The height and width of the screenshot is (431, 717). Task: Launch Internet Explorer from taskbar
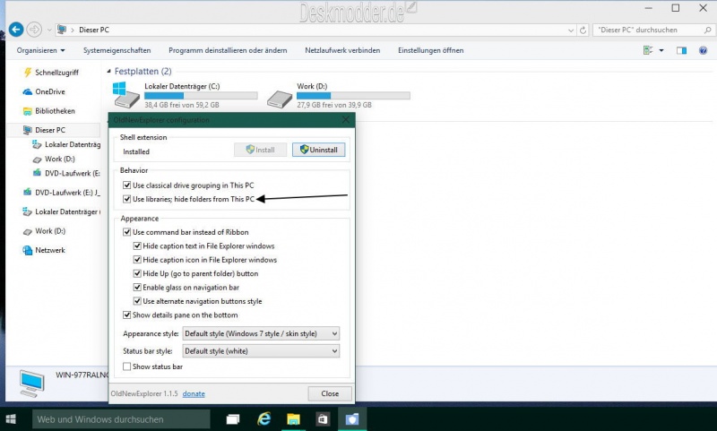click(263, 419)
